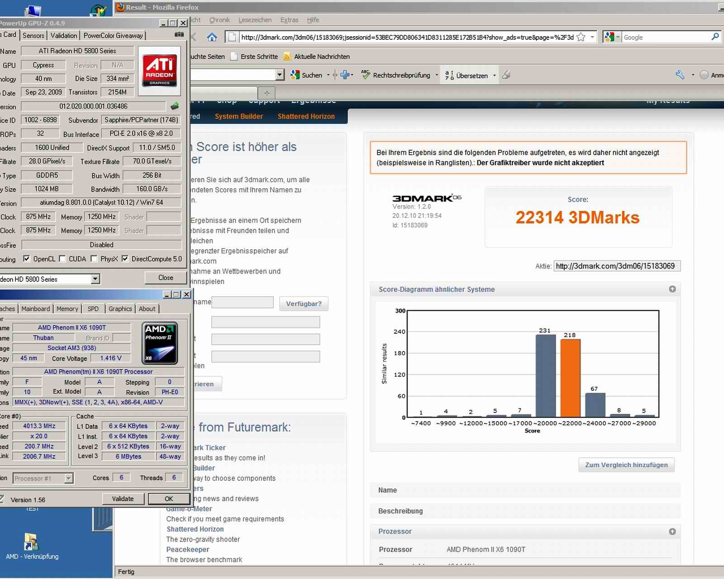Open Google toolbar search box dropdown
The height and width of the screenshot is (579, 724).
click(280, 75)
